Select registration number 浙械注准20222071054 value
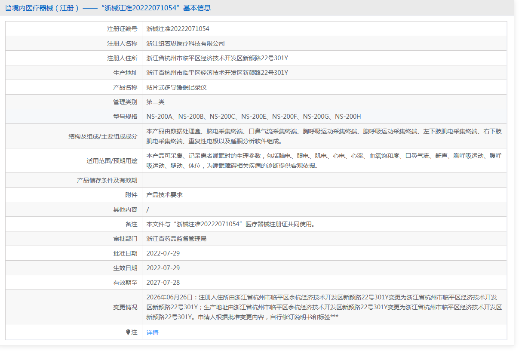This screenshot has width=531, height=351. coord(178,29)
